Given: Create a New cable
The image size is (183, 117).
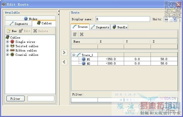Looking at the screenshot, I should 12,31.
